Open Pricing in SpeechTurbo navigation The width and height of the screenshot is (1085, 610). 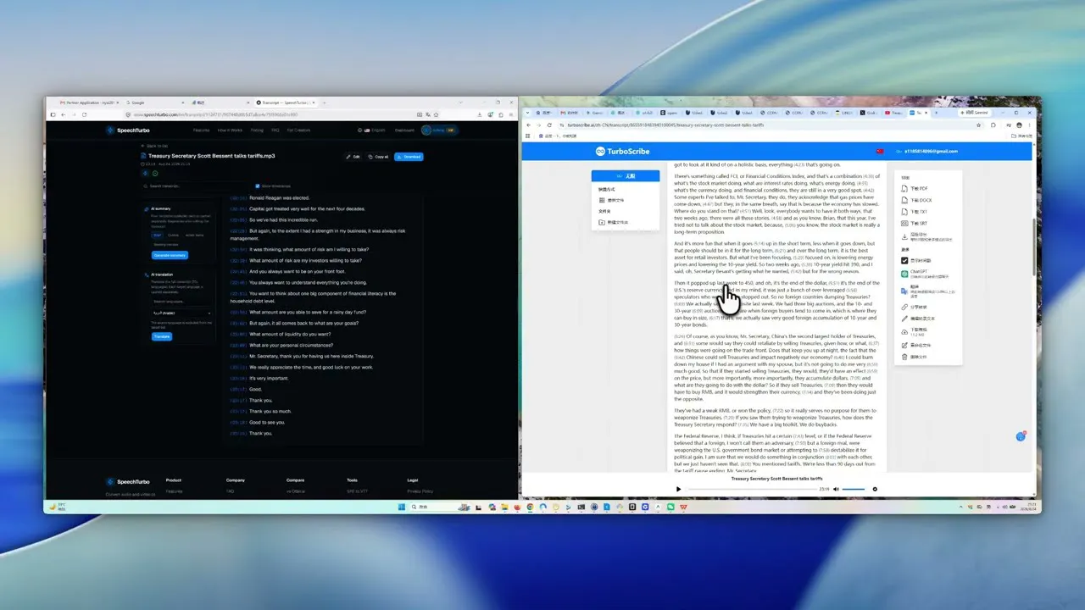point(257,130)
